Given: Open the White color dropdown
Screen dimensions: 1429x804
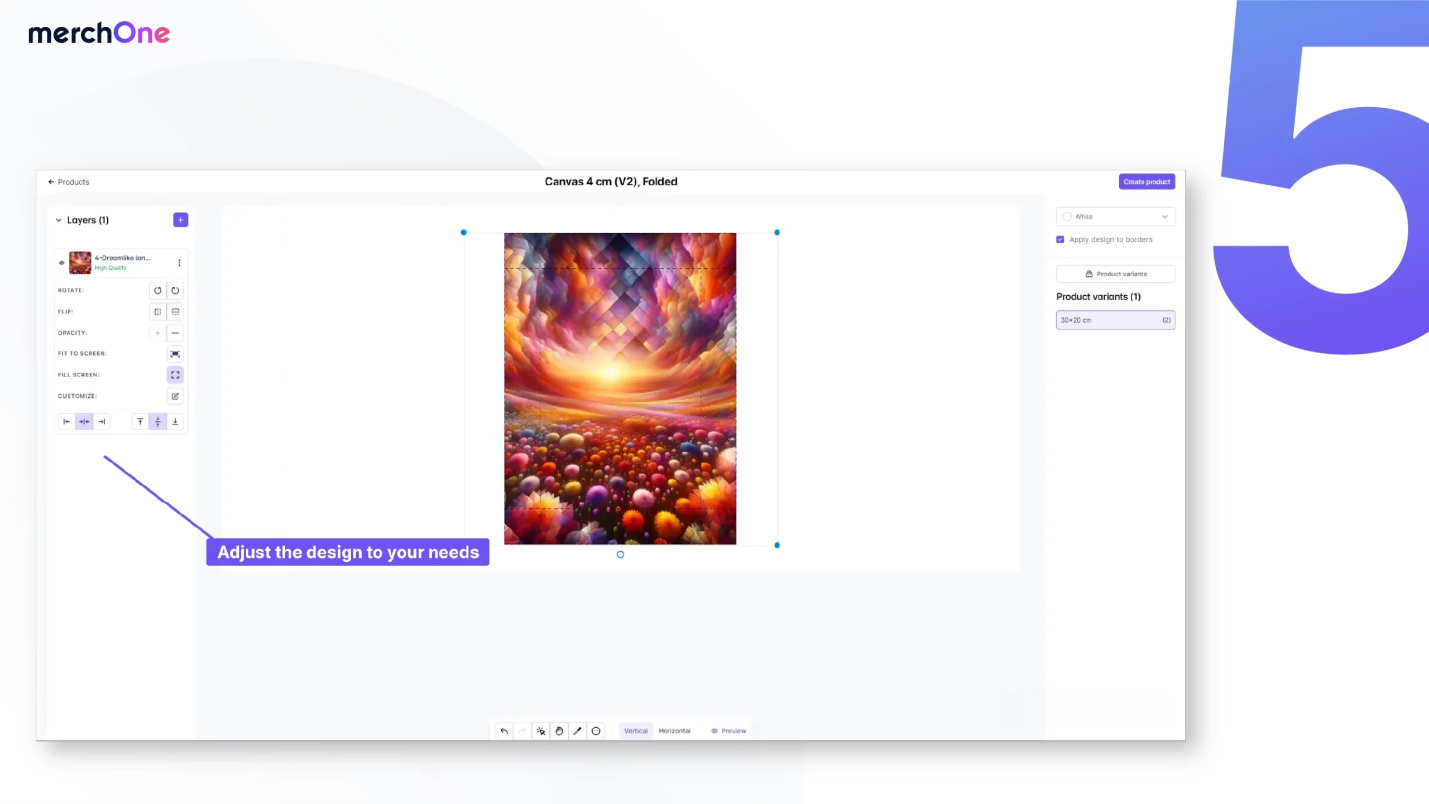Looking at the screenshot, I should [1115, 216].
